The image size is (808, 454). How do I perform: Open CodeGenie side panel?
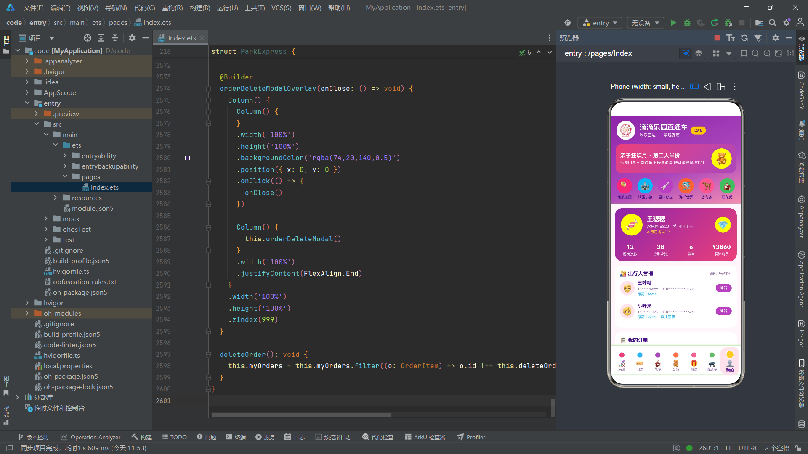(801, 90)
